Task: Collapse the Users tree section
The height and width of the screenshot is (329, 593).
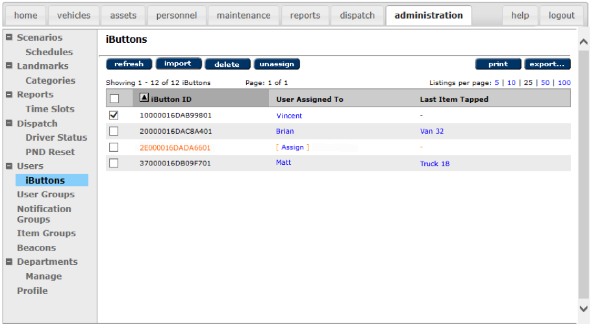Action: click(x=10, y=165)
